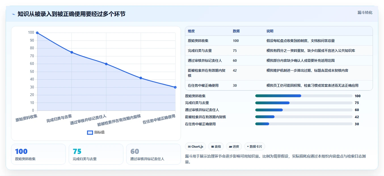Click progress label 在任务中被正确使用
Viewport: 384px width, 176px height.
pyautogui.click(x=200, y=124)
